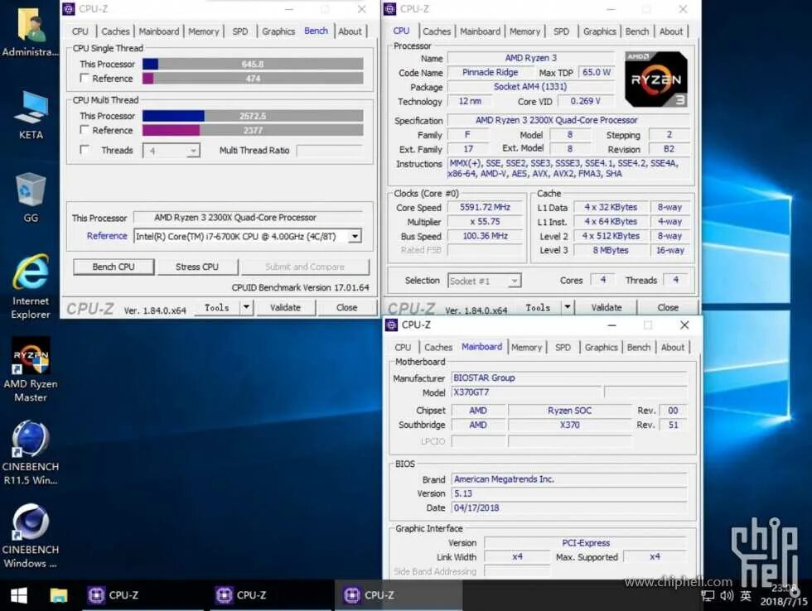Launch Internet Explorer desktop icon
This screenshot has height=611, width=812.
31,286
